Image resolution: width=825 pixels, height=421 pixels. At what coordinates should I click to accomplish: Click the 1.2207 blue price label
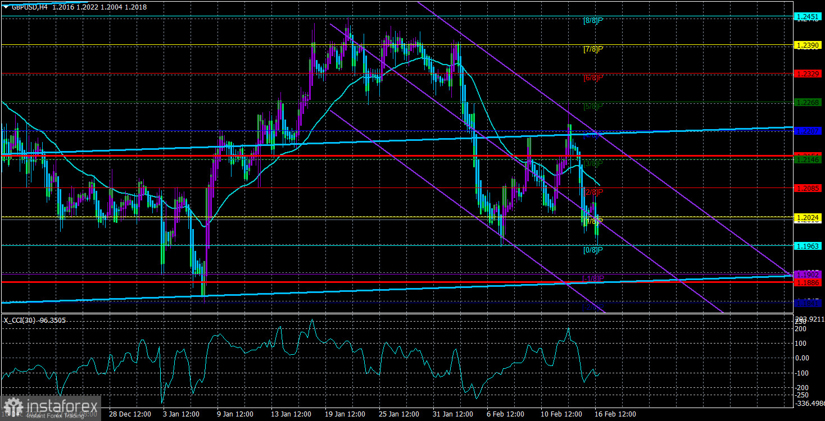[809, 131]
